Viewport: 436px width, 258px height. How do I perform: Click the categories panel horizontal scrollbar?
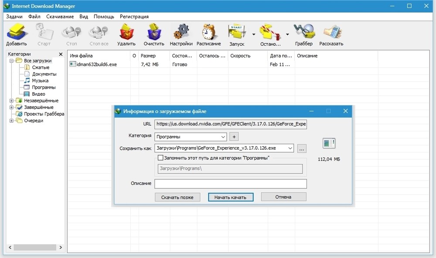tap(33, 247)
